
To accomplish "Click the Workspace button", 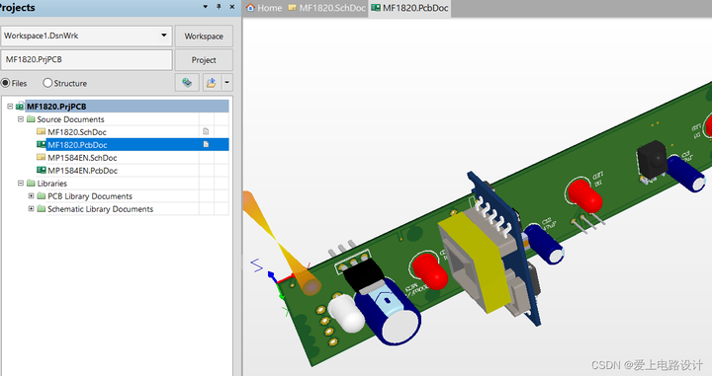I will pyautogui.click(x=204, y=37).
